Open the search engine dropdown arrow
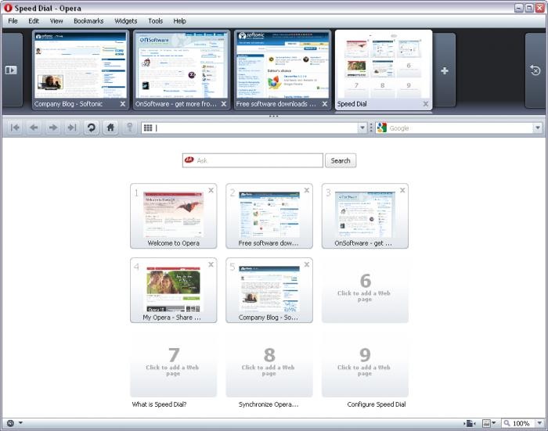The height and width of the screenshot is (431, 548). [538, 128]
